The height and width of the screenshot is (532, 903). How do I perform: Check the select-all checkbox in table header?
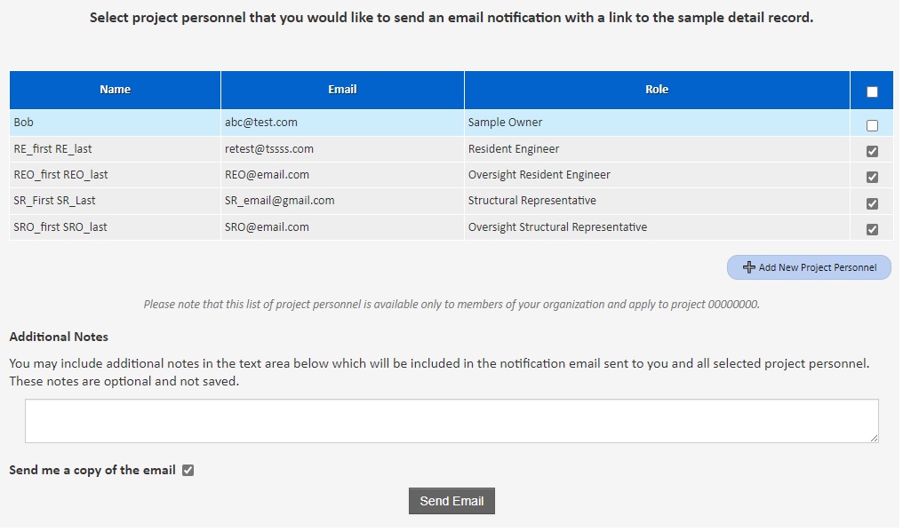pos(872,91)
